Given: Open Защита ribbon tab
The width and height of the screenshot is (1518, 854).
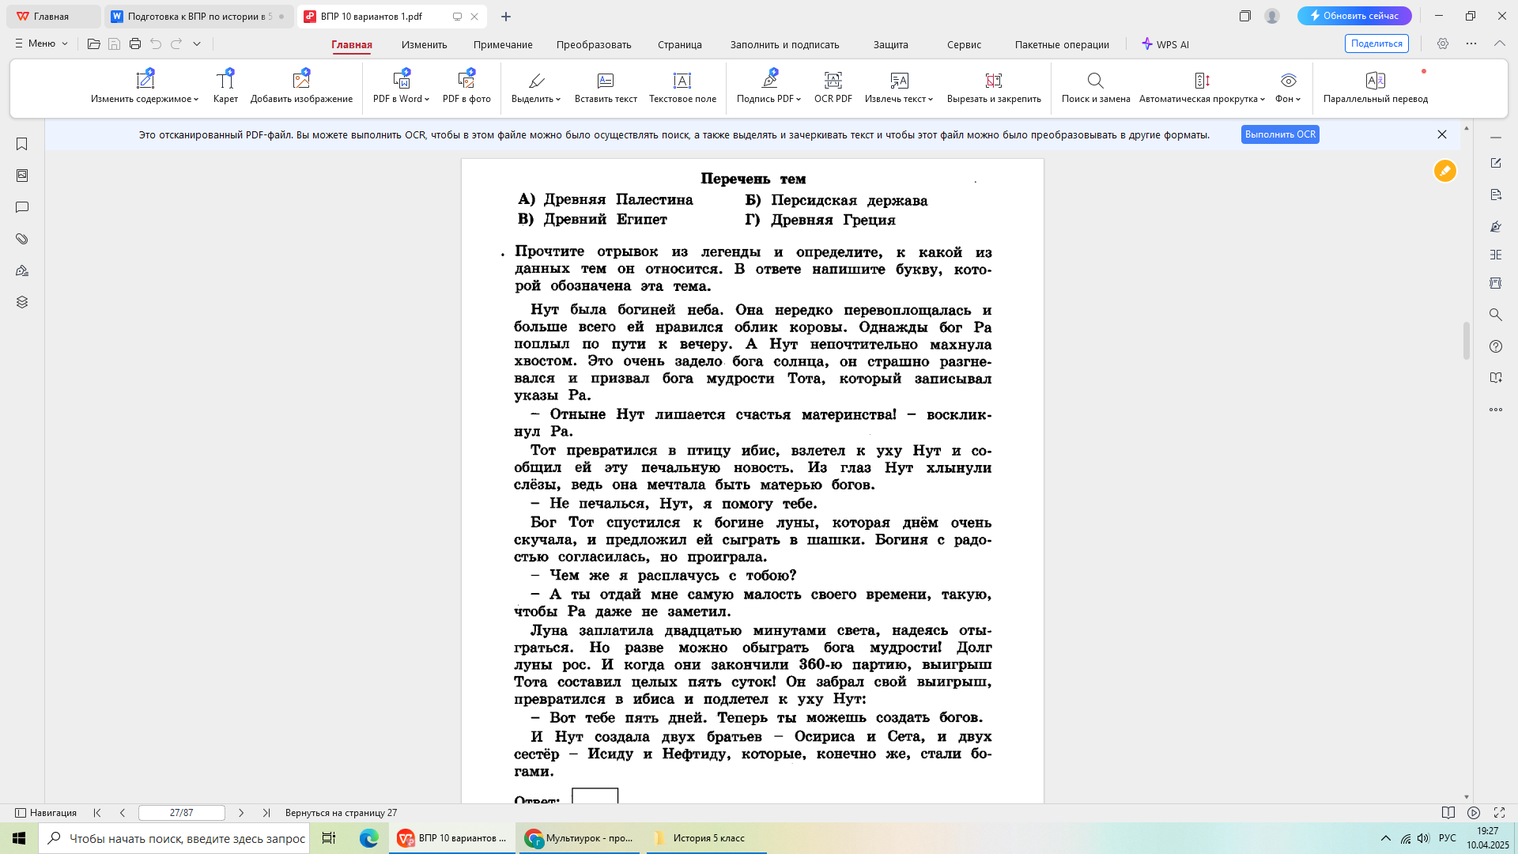Looking at the screenshot, I should pos(891,44).
